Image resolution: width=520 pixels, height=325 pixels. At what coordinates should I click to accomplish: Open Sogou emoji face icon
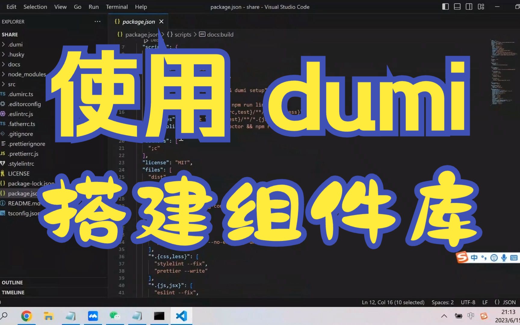coord(494,258)
